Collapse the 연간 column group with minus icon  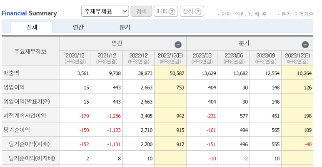point(178,45)
